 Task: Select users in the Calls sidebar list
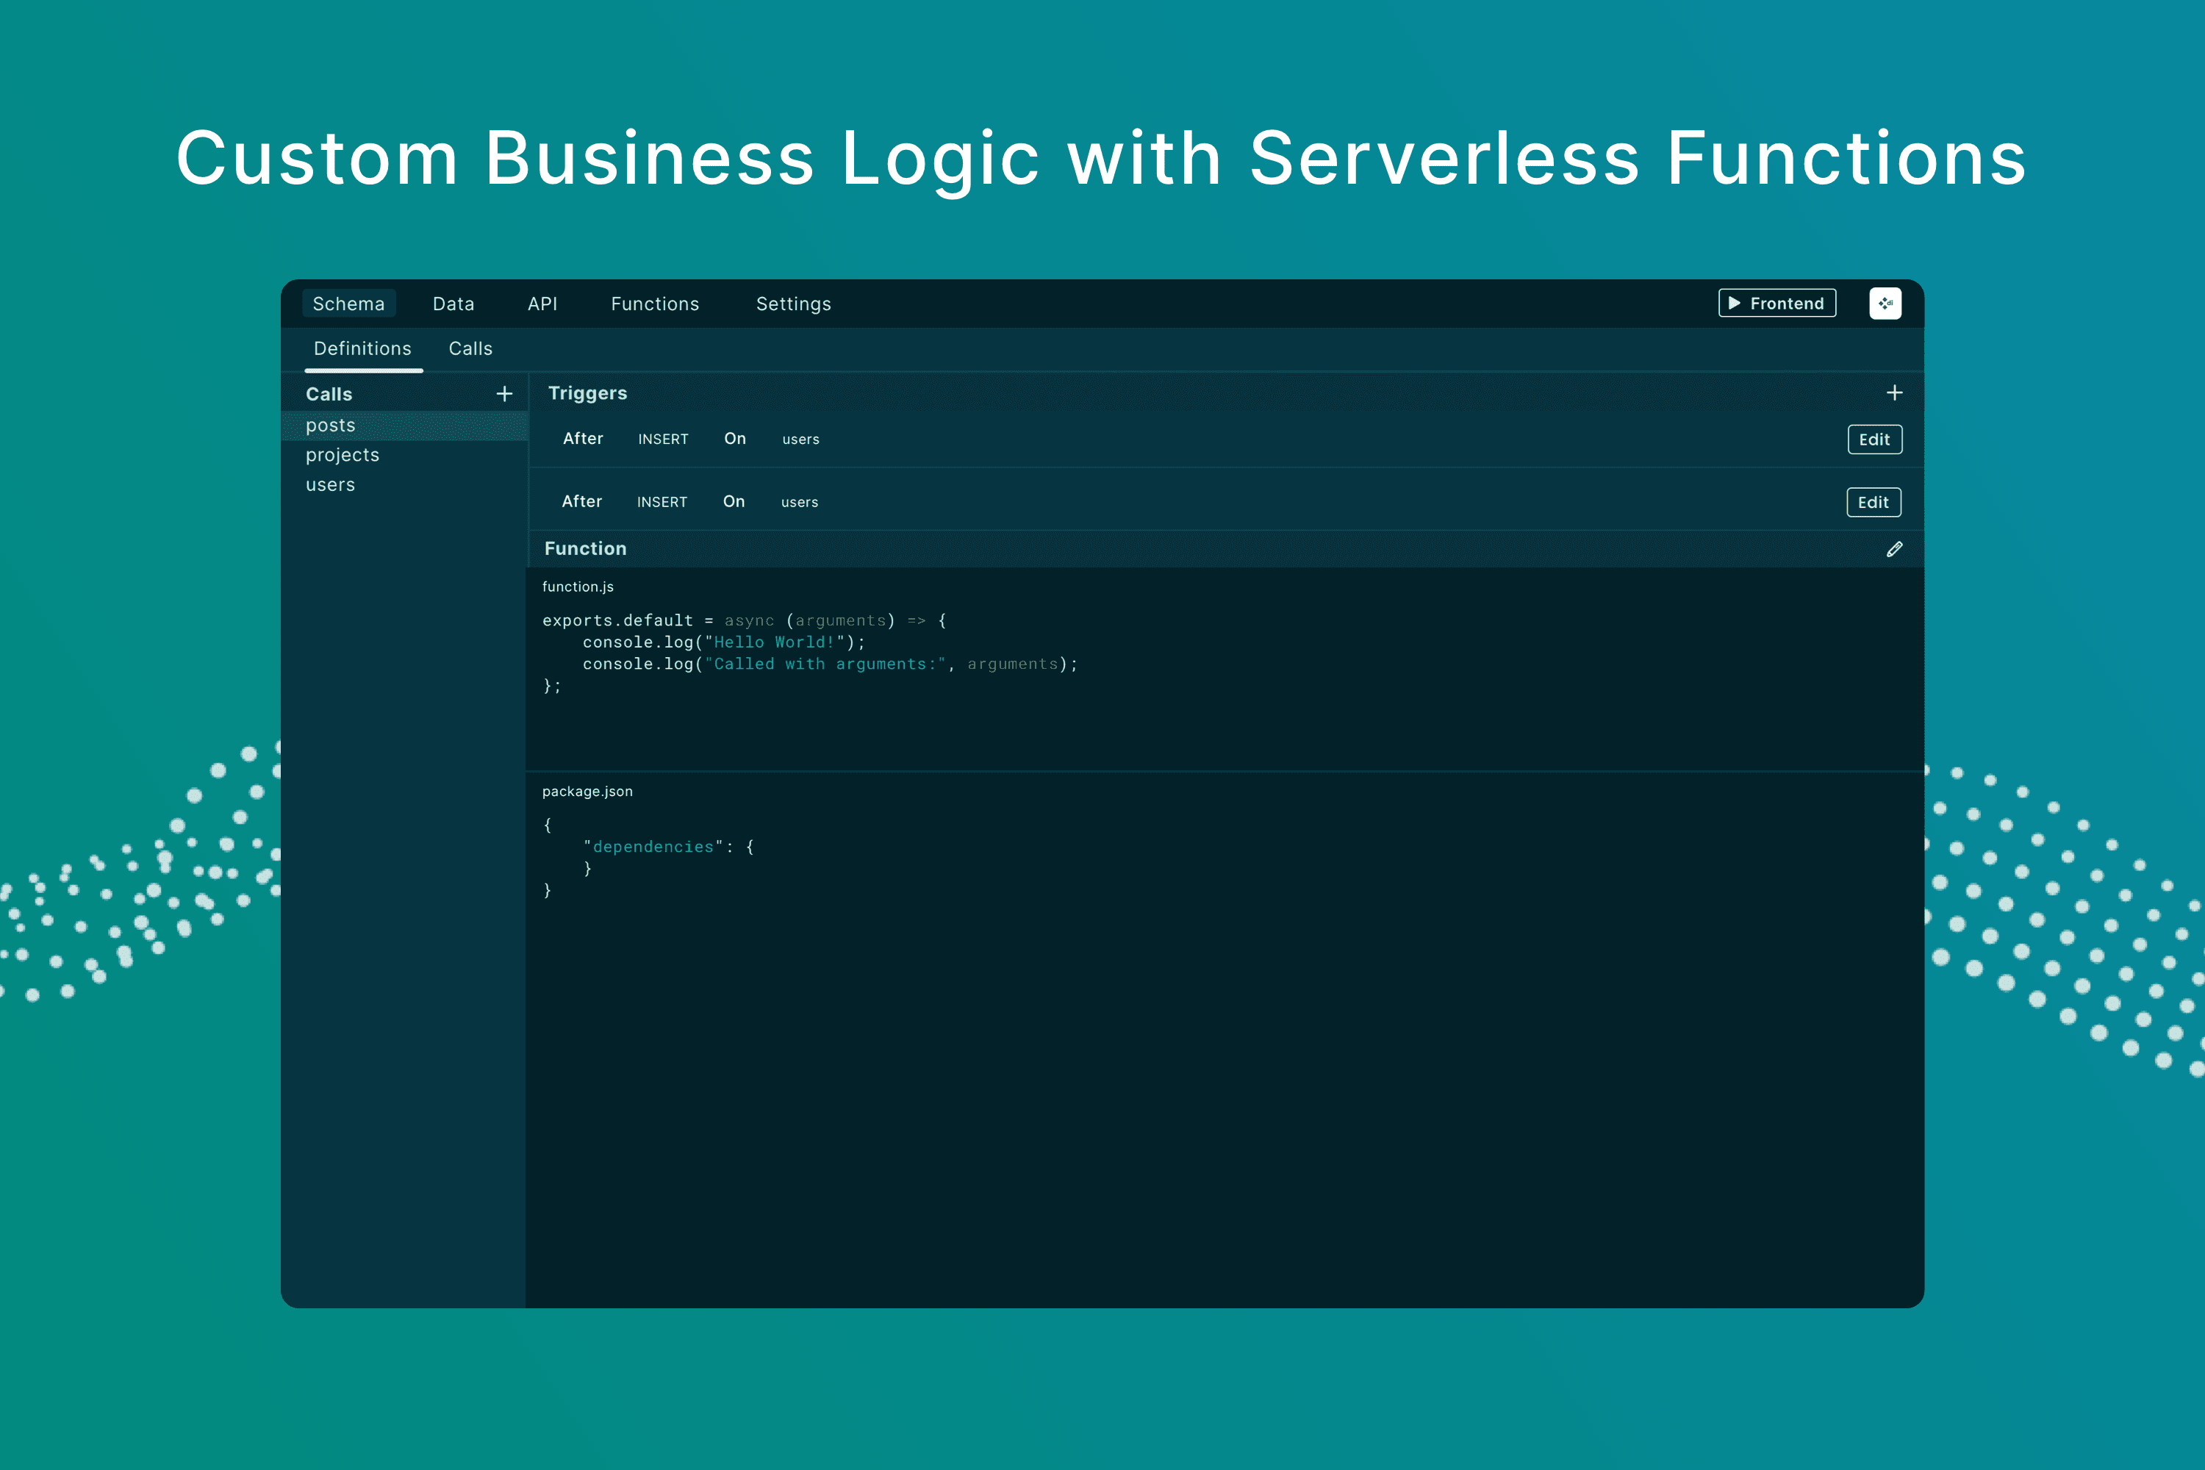pos(331,486)
